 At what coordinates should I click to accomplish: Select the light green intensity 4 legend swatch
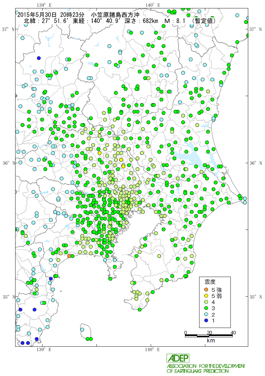point(206,302)
